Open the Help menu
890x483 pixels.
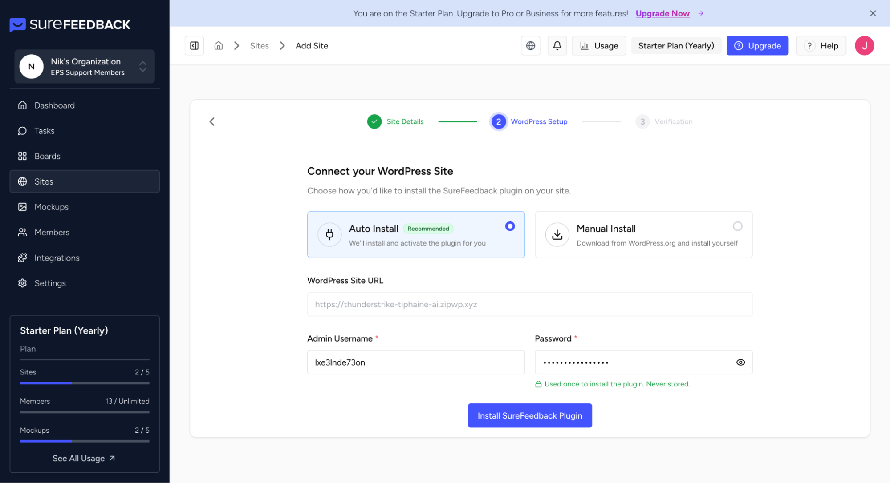(821, 46)
